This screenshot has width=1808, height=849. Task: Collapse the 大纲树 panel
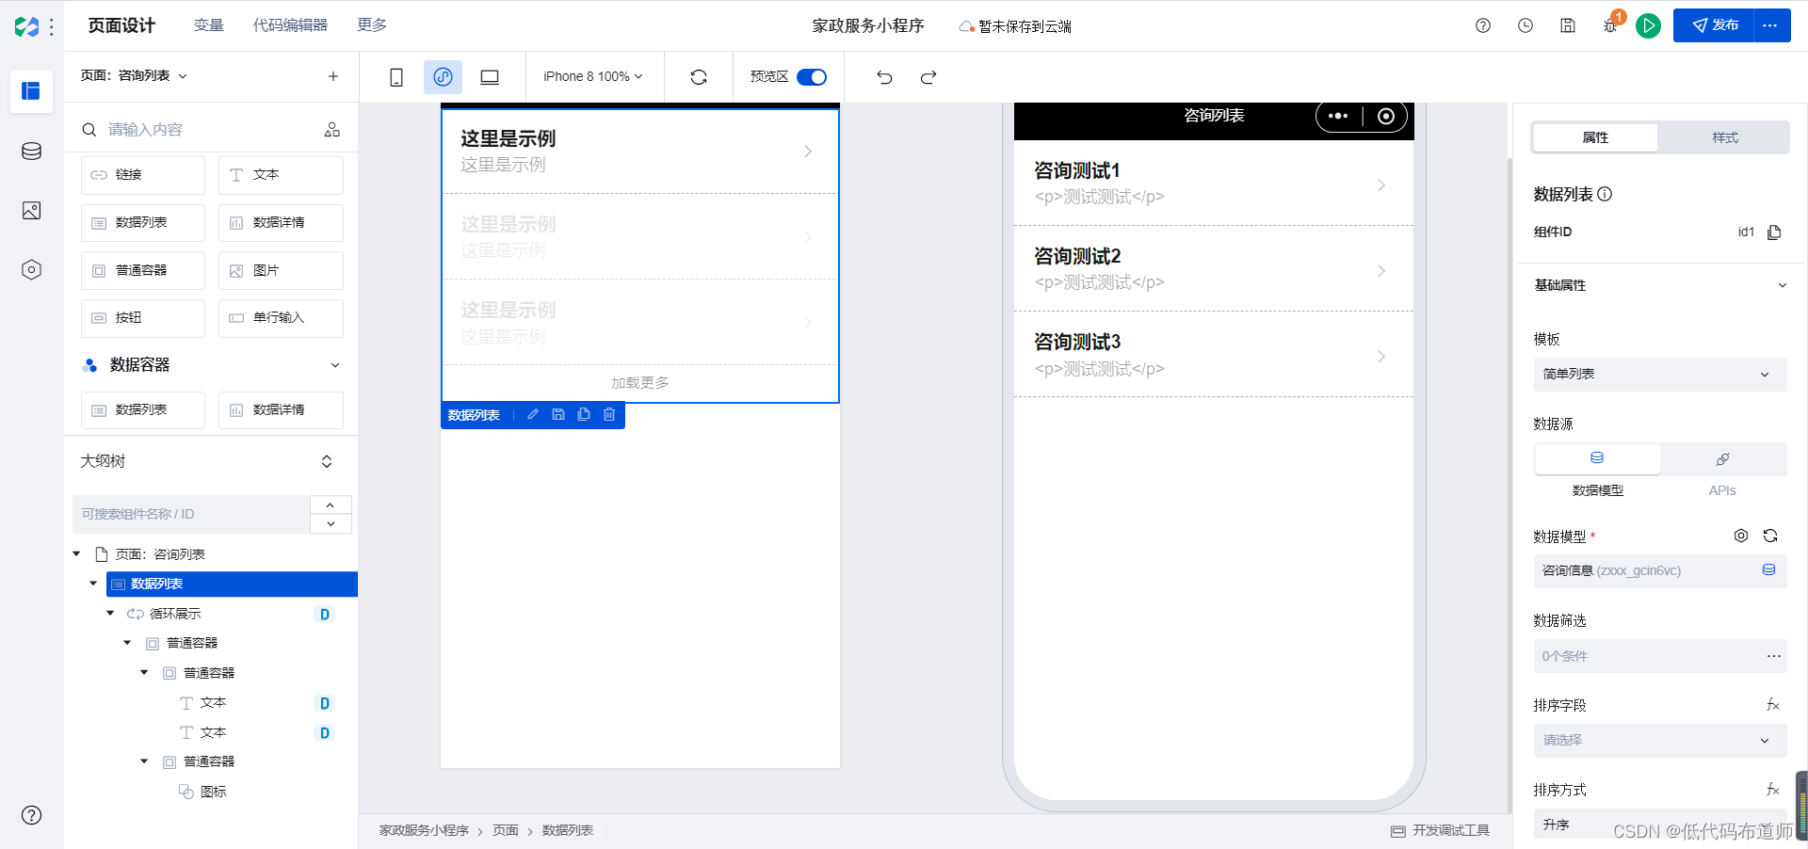tap(327, 461)
